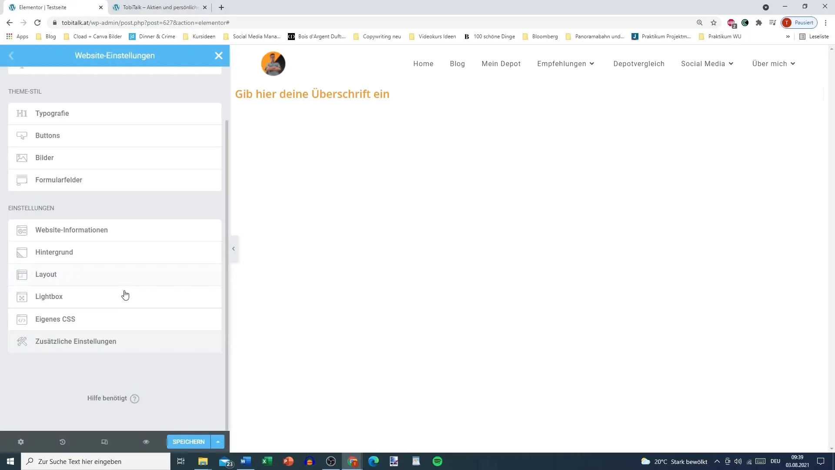
Task: Open Layout settings entry
Action: 115,275
